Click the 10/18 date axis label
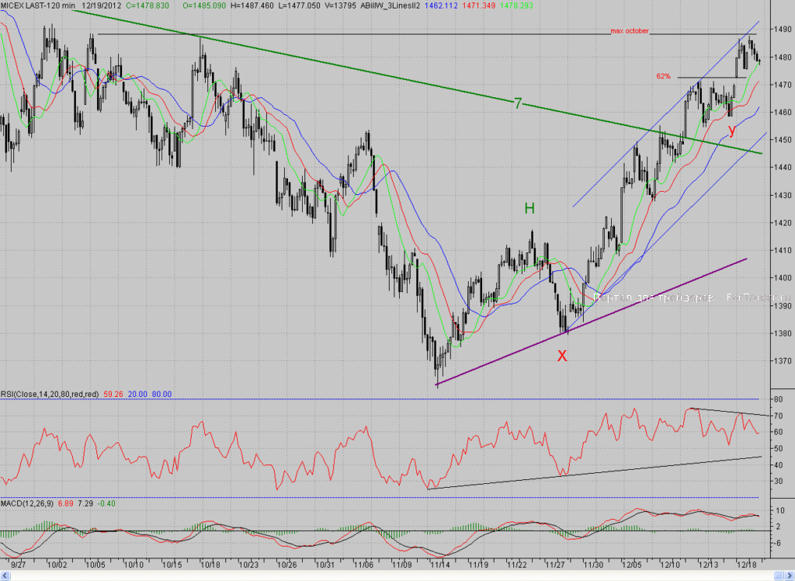The width and height of the screenshot is (795, 581). point(210,564)
